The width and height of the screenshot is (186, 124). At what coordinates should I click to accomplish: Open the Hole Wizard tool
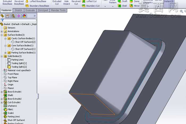tap(66, 2)
